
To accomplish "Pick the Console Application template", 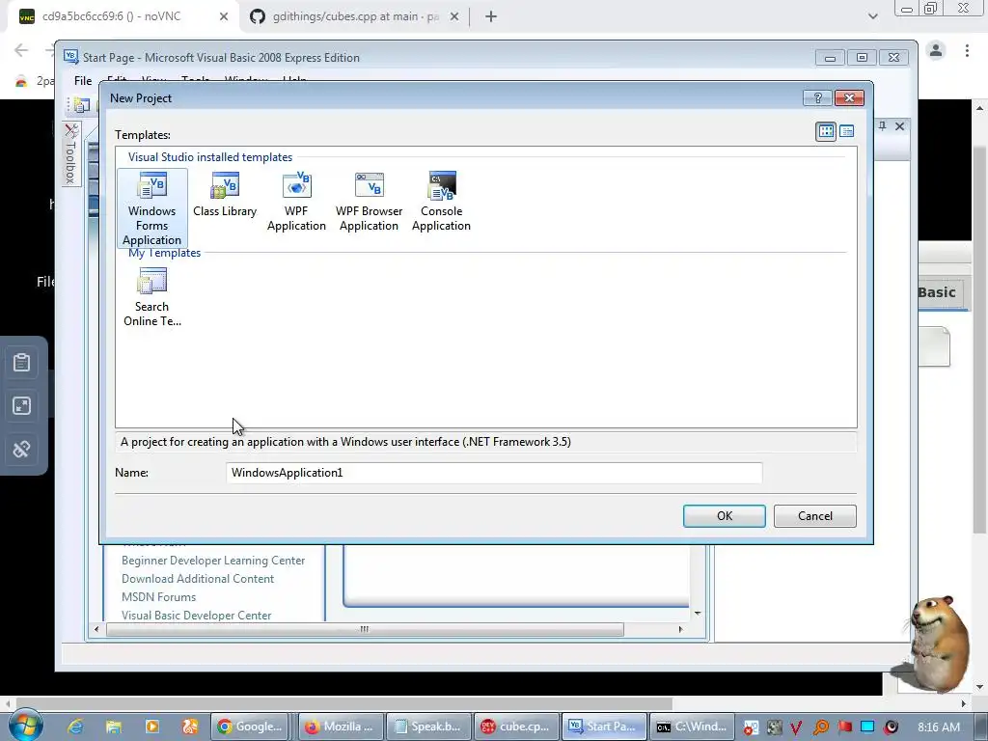I will [441, 202].
